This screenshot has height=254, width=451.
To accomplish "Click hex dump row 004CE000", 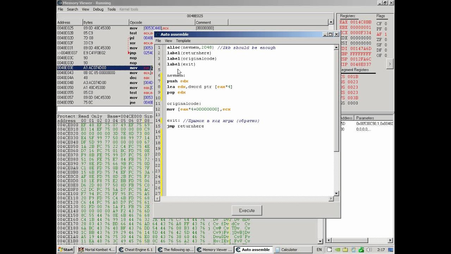I will click(105, 125).
